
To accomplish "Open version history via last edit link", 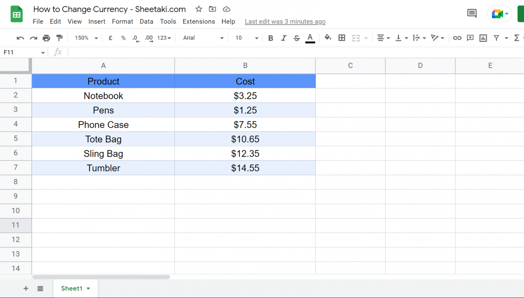I will 285,21.
